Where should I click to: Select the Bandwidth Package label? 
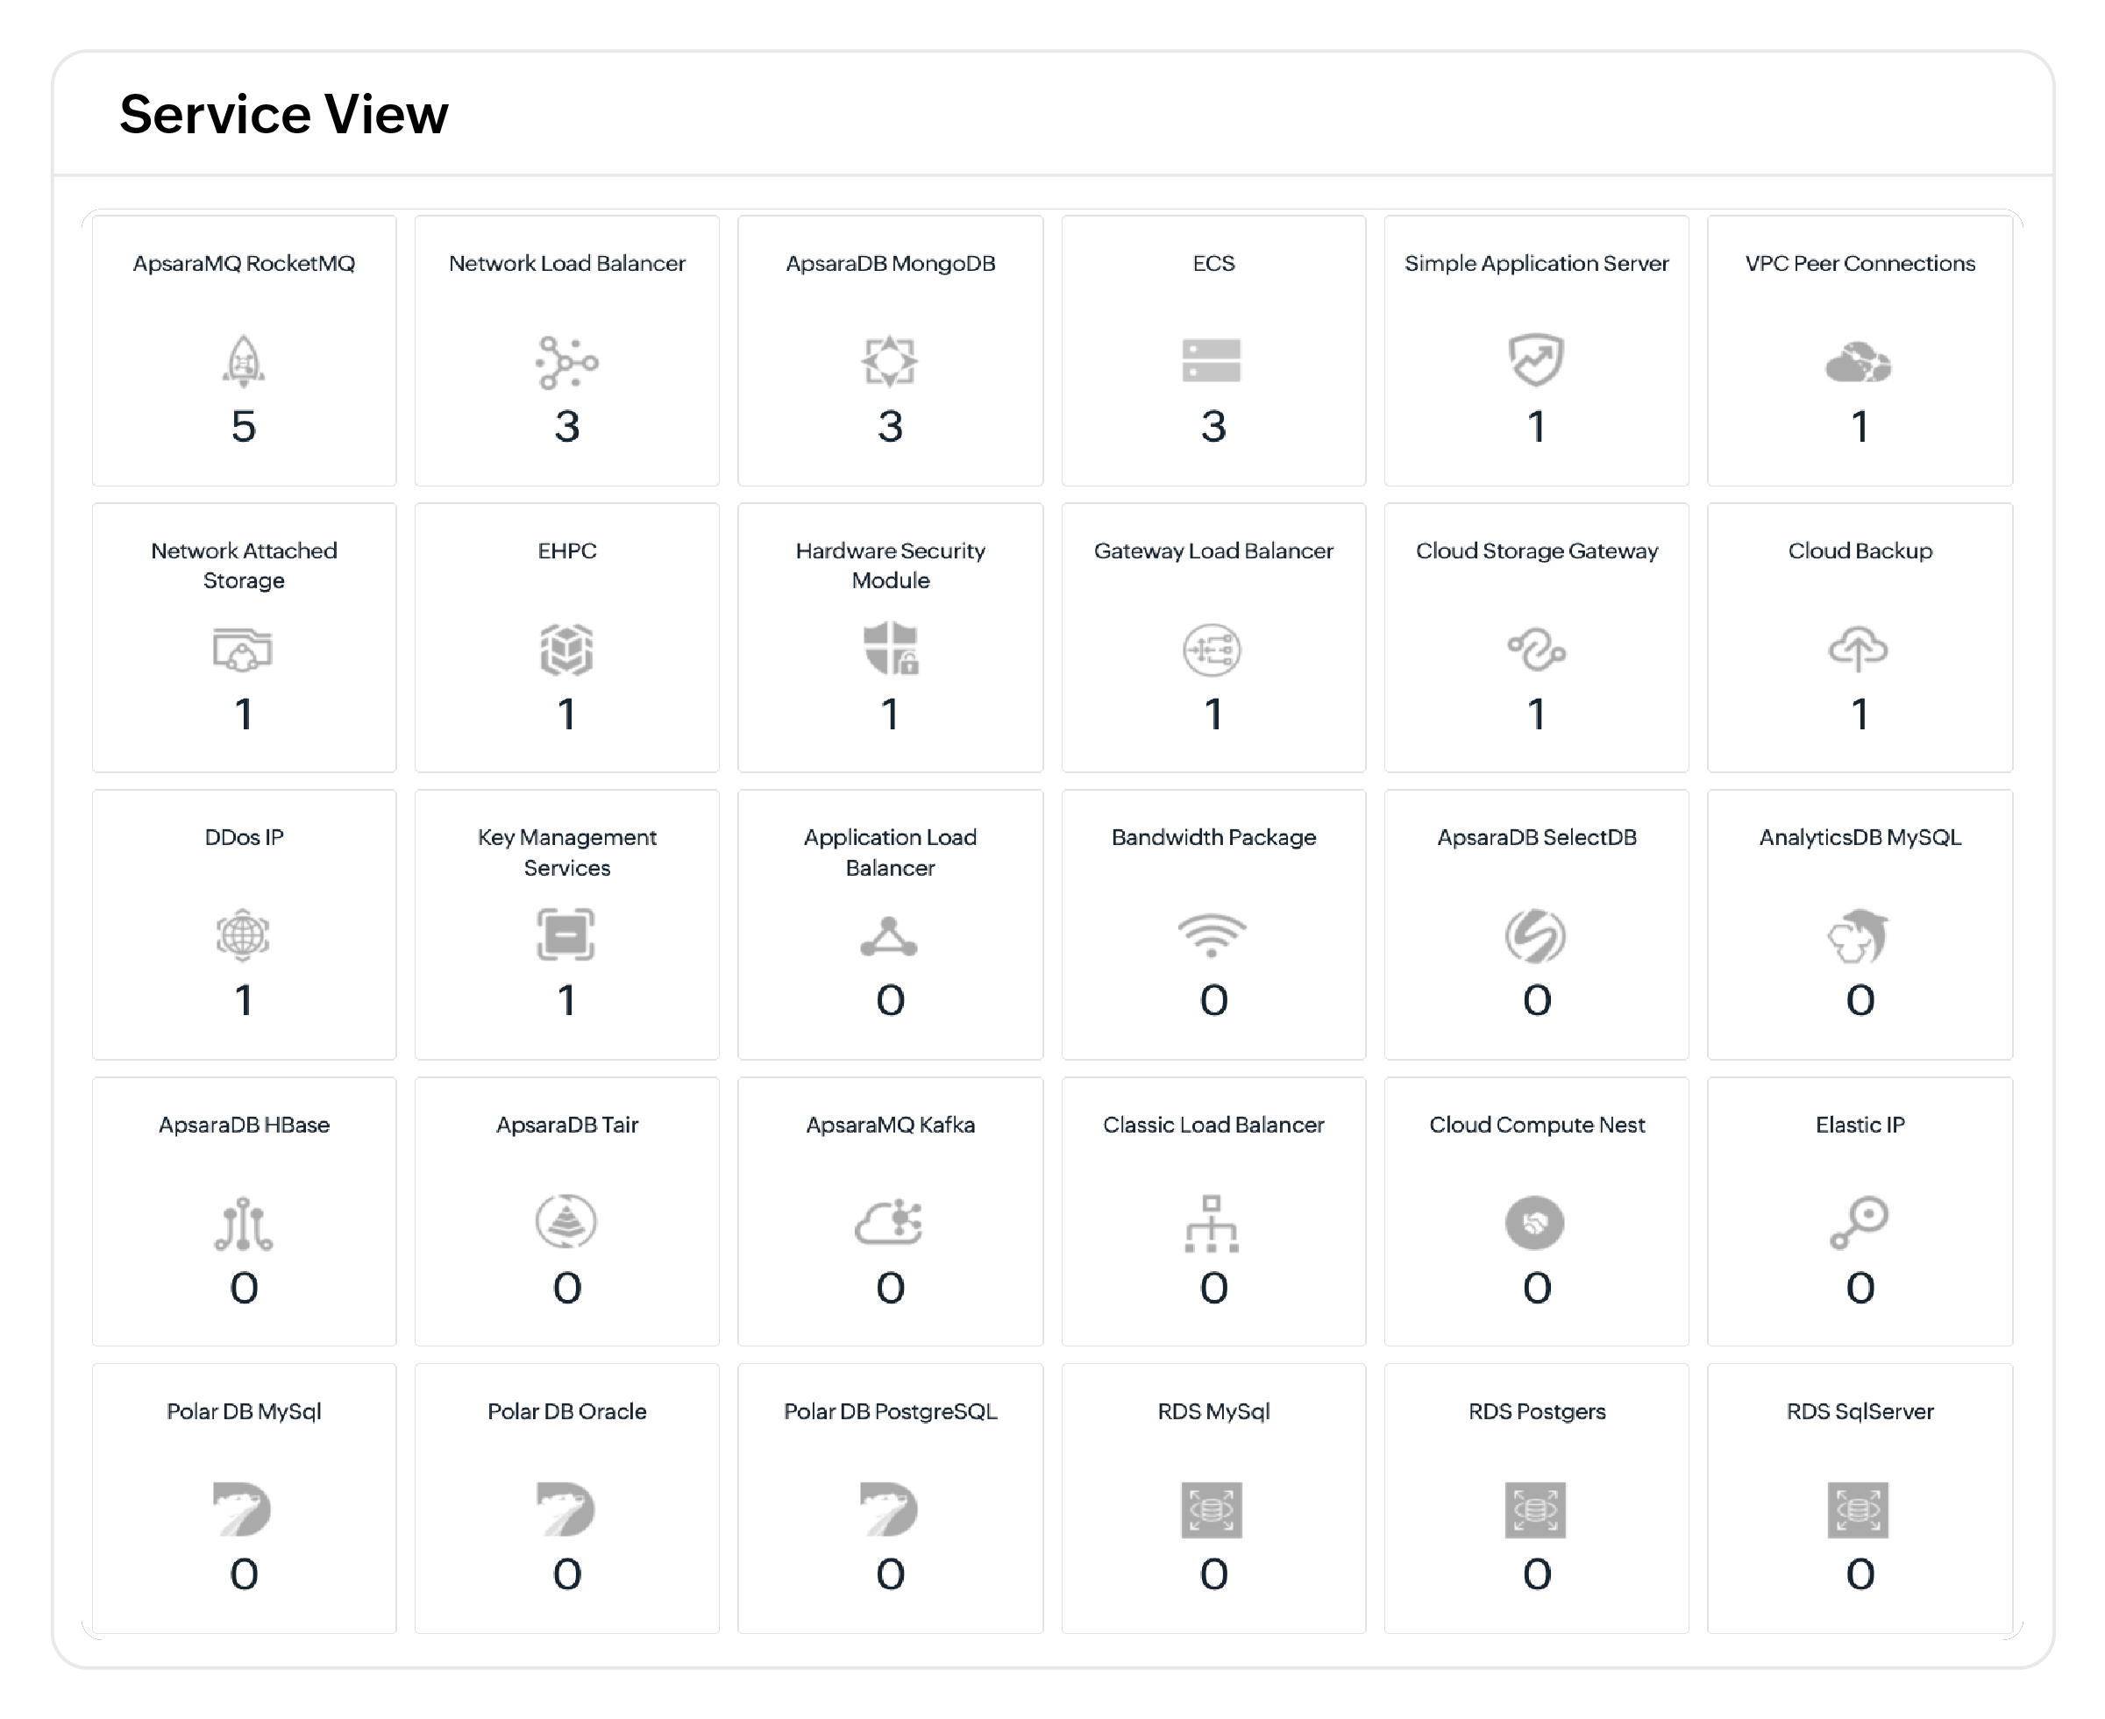click(1213, 838)
